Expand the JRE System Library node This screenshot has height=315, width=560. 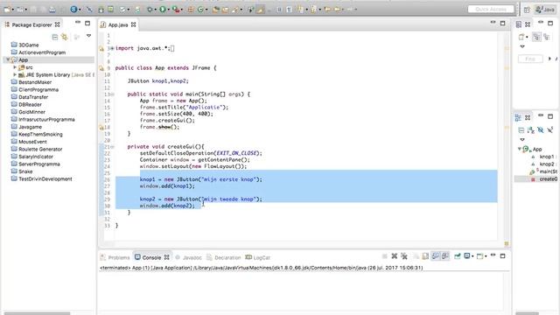coord(15,74)
